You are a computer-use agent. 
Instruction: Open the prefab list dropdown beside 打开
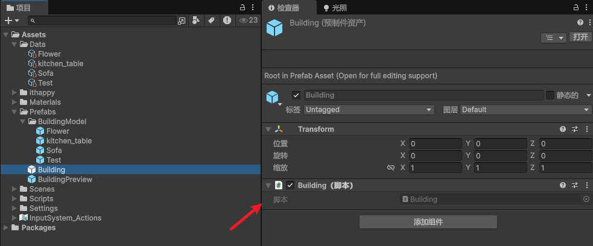[x=554, y=38]
